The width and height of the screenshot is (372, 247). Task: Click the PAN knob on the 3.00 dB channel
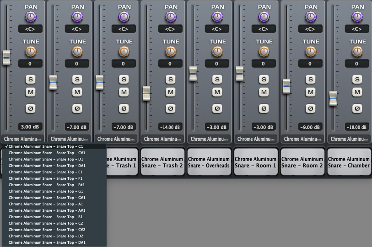point(30,17)
